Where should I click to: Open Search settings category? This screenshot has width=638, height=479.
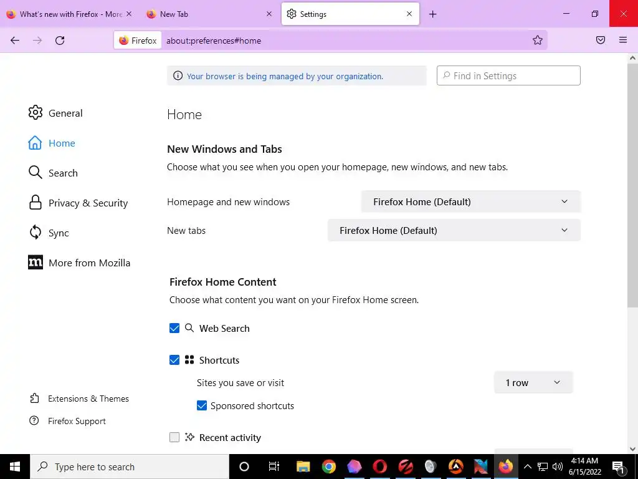(53, 173)
